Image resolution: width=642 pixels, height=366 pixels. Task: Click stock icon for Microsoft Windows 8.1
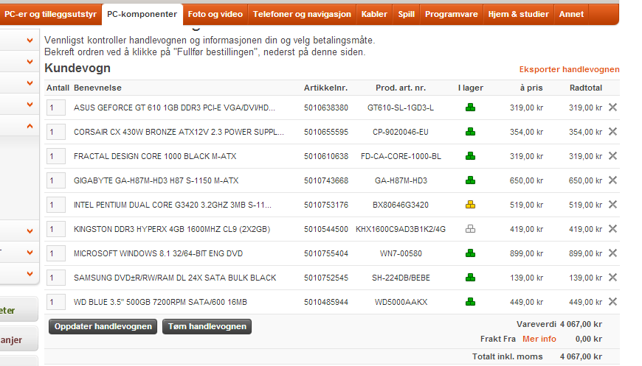tap(471, 253)
